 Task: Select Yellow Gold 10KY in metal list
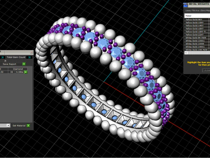(x=196, y=22)
